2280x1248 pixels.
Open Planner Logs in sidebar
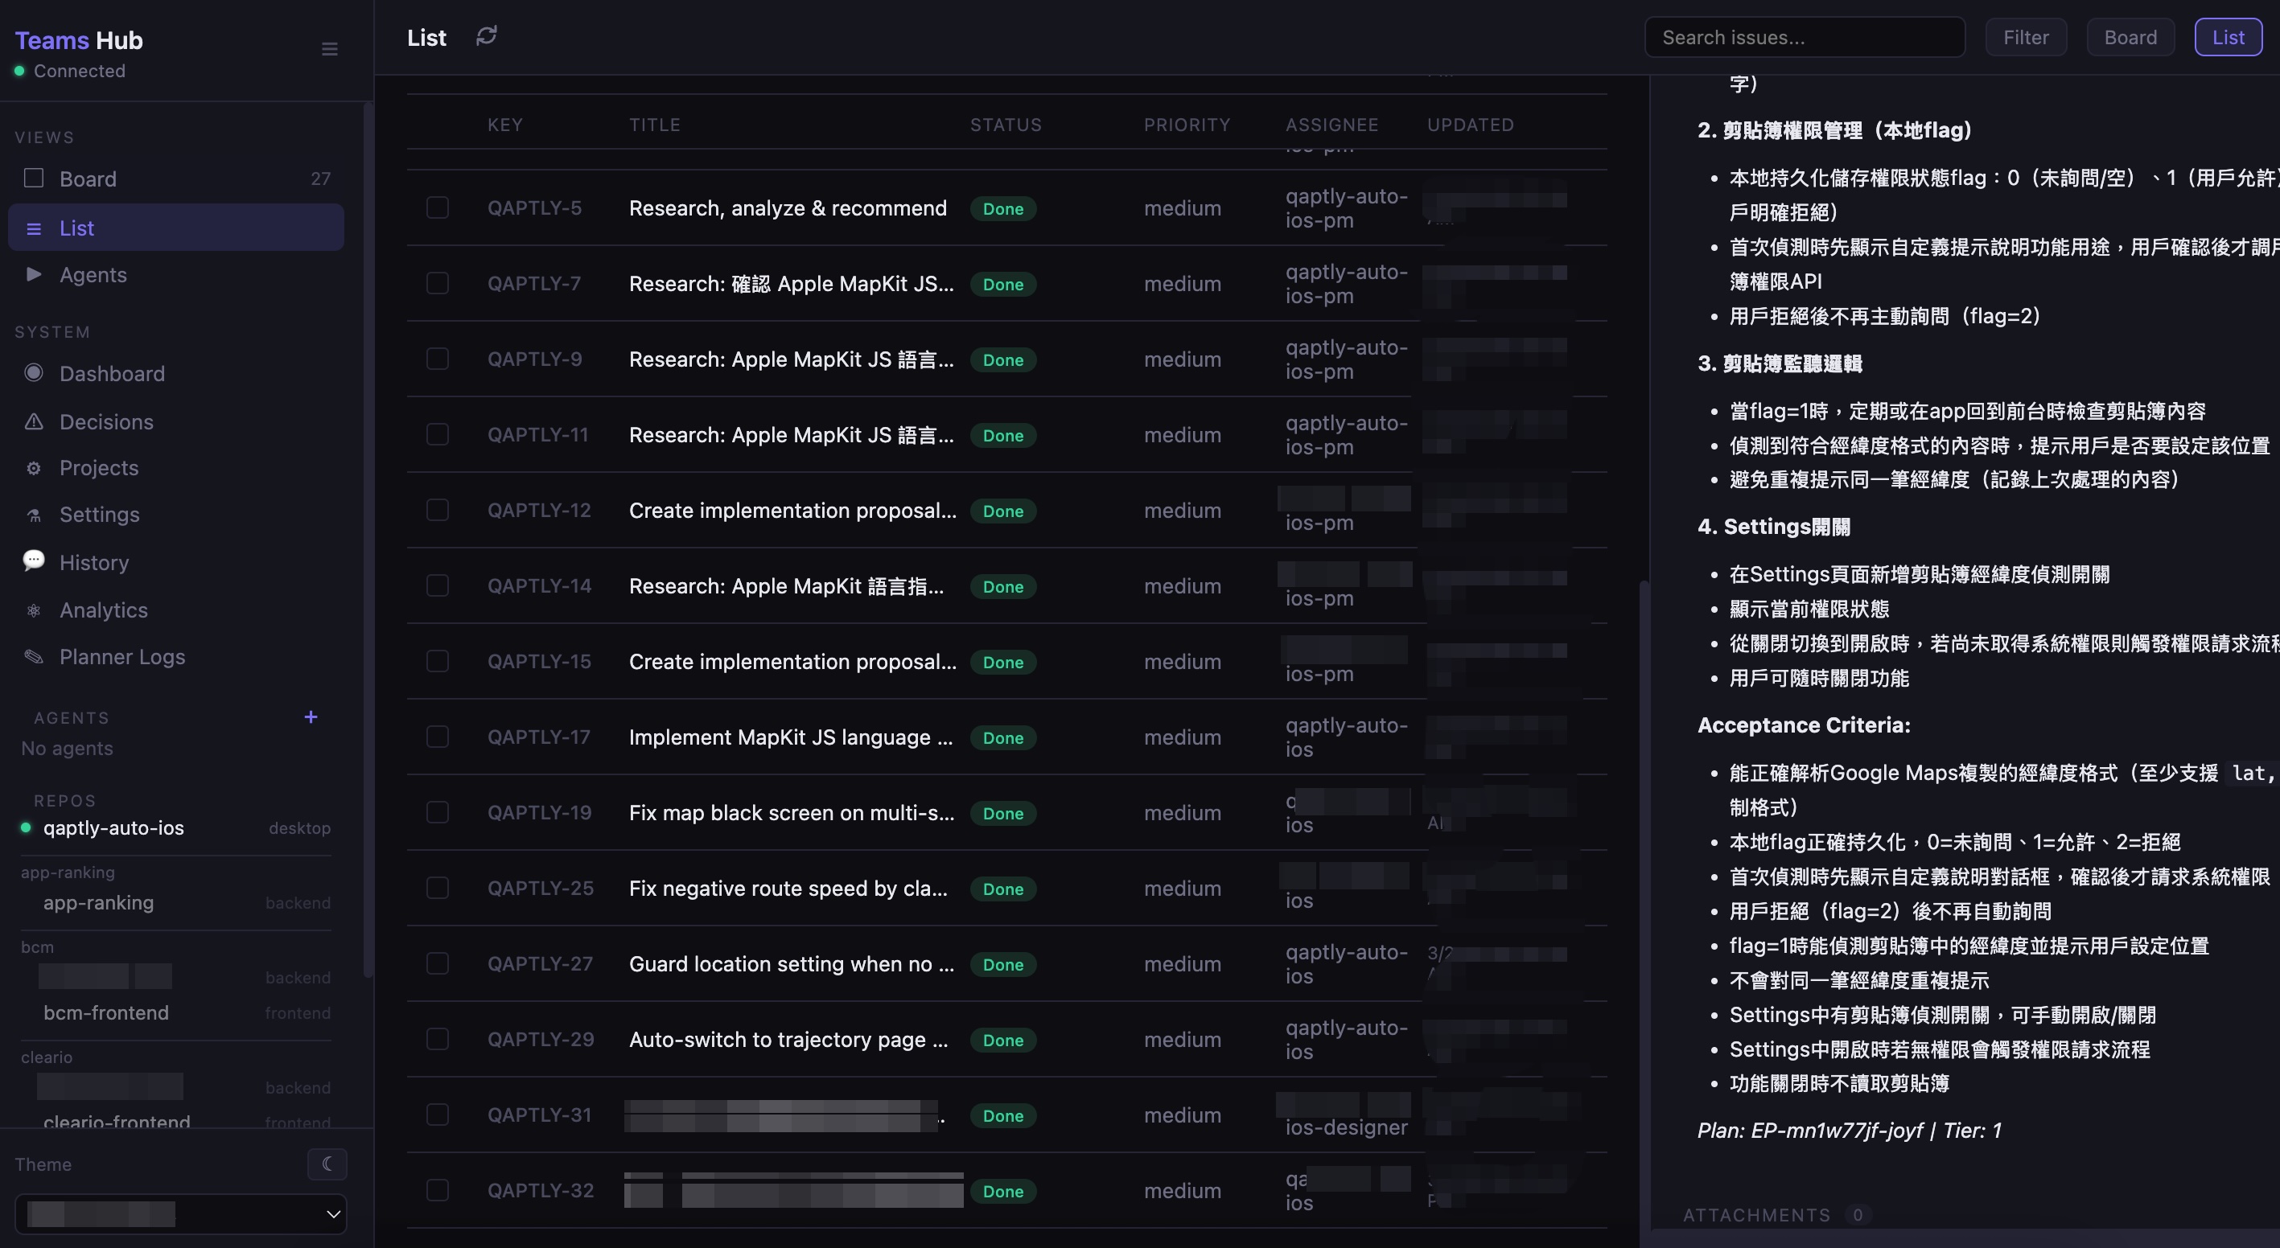pyautogui.click(x=176, y=656)
